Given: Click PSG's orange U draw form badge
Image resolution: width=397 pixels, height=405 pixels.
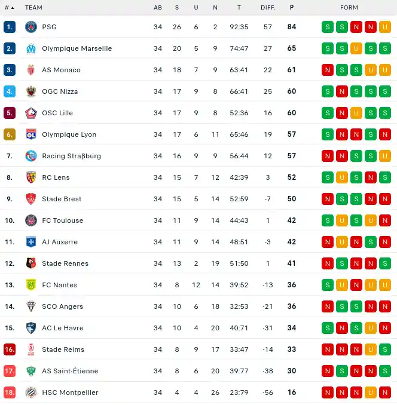Looking at the screenshot, I should (x=385, y=27).
